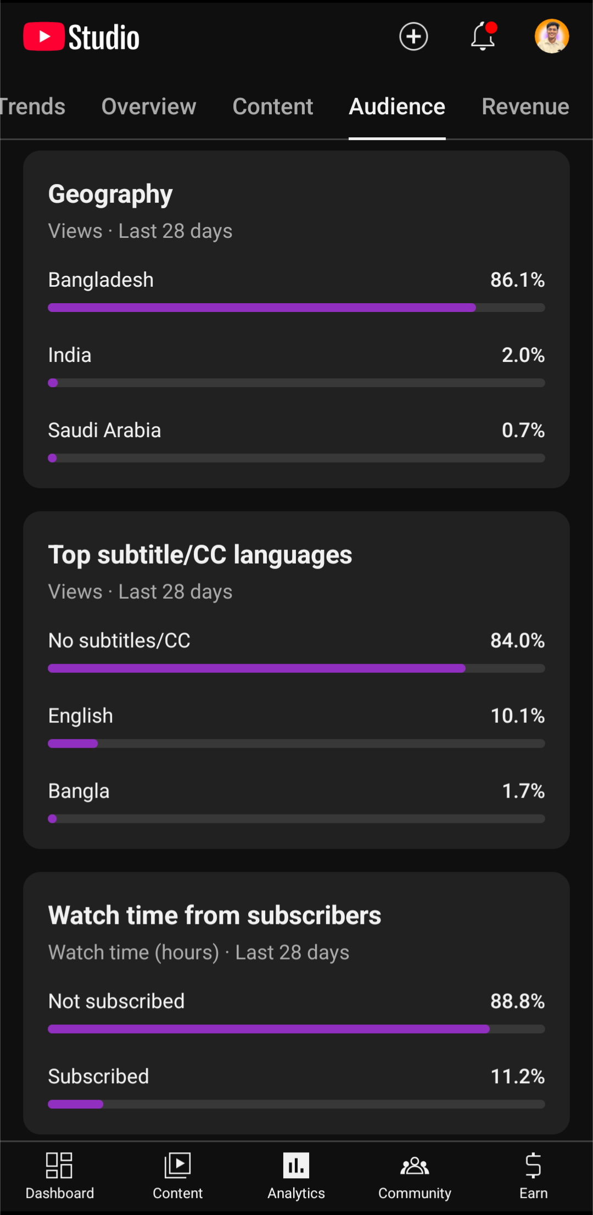Switch to the Overview tab
The image size is (593, 1215).
tap(149, 107)
